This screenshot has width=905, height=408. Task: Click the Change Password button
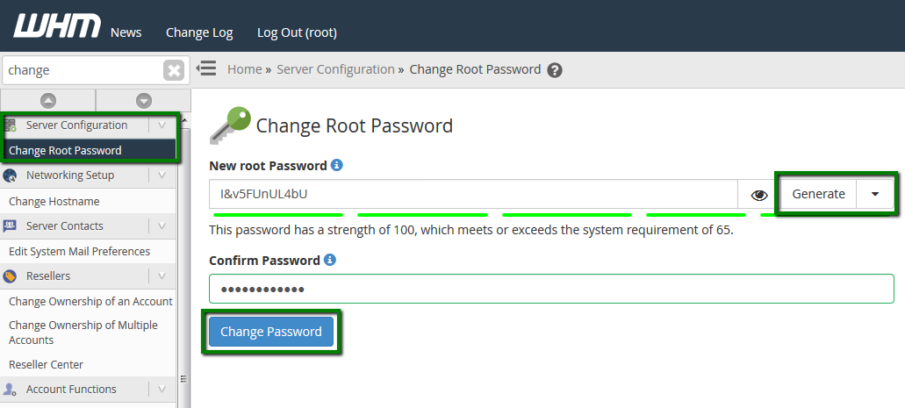(271, 332)
